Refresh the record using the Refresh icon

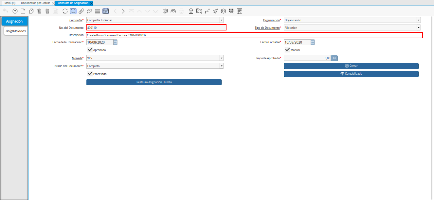pos(64,11)
